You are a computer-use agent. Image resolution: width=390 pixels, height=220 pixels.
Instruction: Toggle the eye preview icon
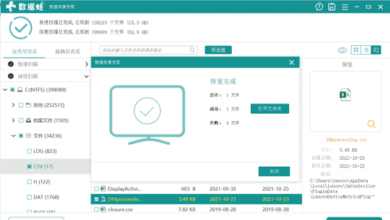(x=342, y=50)
